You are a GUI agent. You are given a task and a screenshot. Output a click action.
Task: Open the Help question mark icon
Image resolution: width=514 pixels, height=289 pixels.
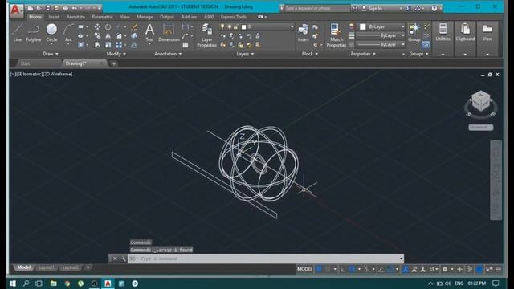(434, 9)
